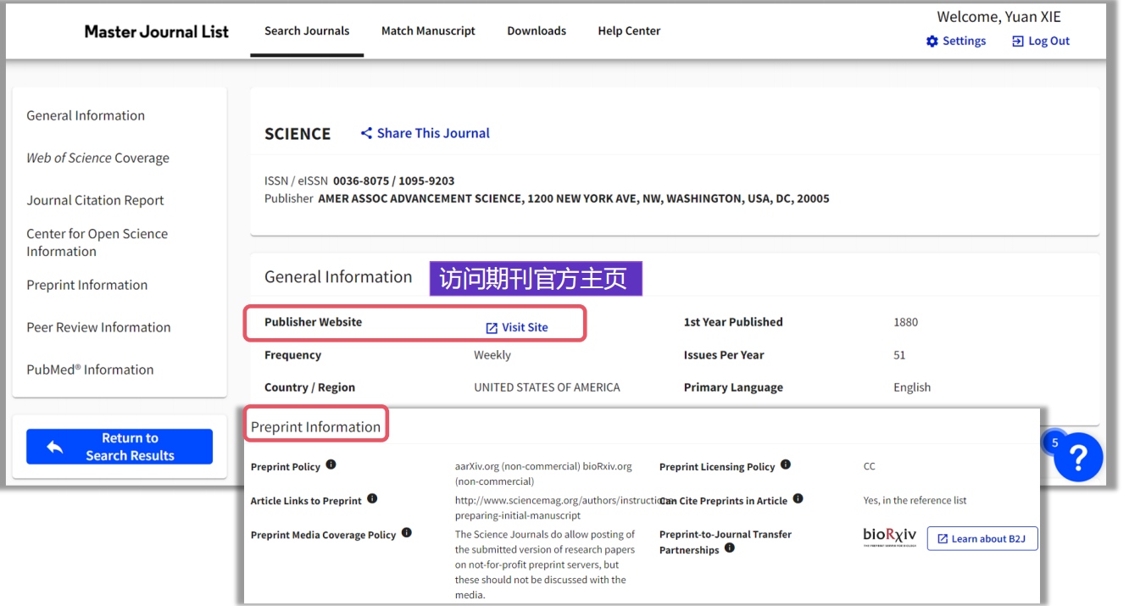Switch to the Match Manuscript tab
Viewport: 1129px width, 606px height.
[428, 31]
